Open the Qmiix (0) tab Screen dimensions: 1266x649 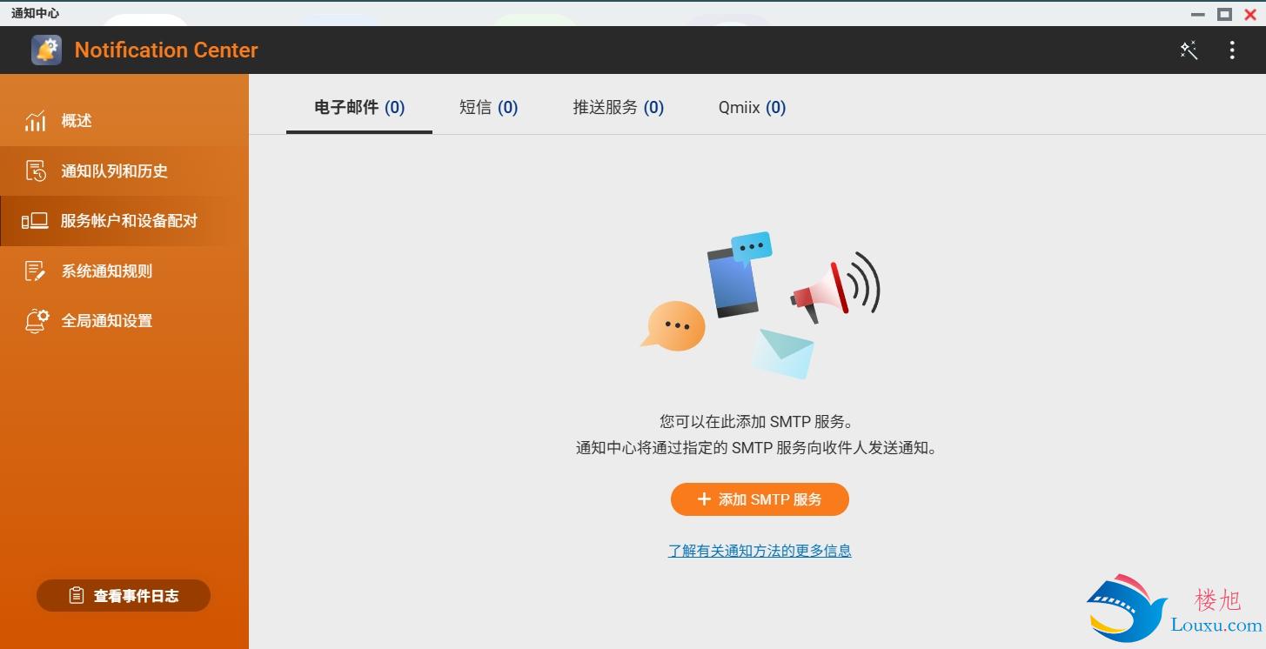pyautogui.click(x=752, y=108)
